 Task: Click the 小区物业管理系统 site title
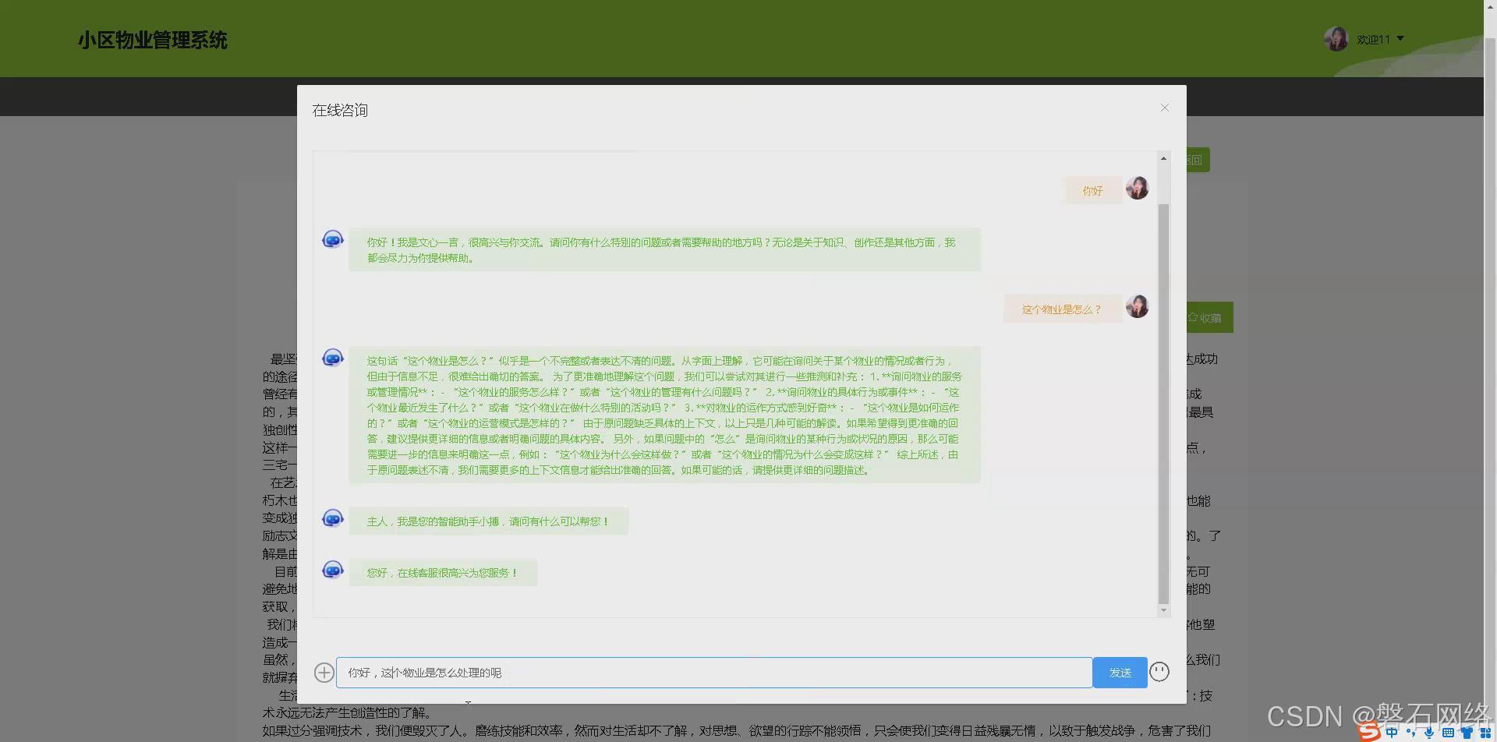pyautogui.click(x=153, y=41)
